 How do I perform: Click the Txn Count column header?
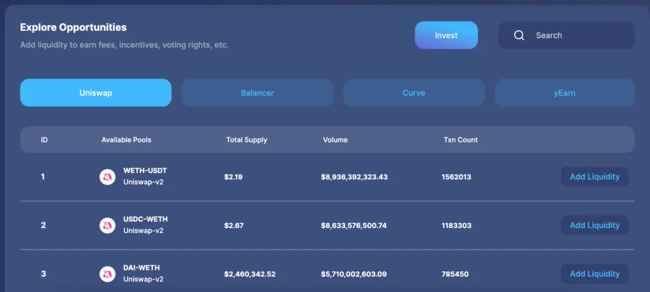[461, 140]
